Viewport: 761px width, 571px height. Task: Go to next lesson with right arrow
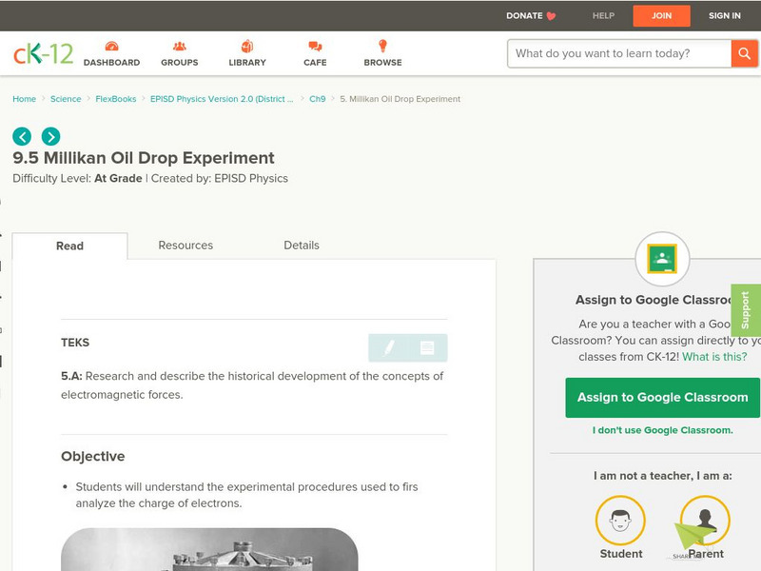tap(50, 136)
